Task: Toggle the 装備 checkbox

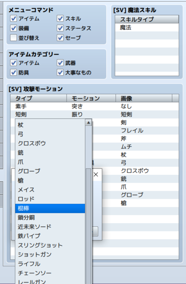Action: pyautogui.click(x=13, y=28)
